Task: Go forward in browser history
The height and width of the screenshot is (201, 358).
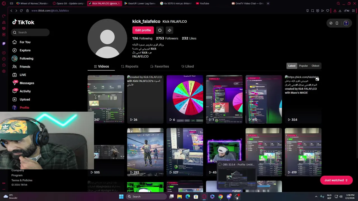Action: click(x=16, y=11)
